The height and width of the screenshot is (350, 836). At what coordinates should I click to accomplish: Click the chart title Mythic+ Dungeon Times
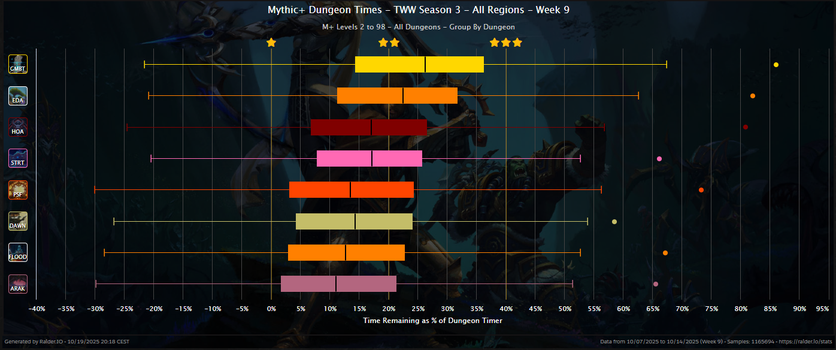(418, 10)
